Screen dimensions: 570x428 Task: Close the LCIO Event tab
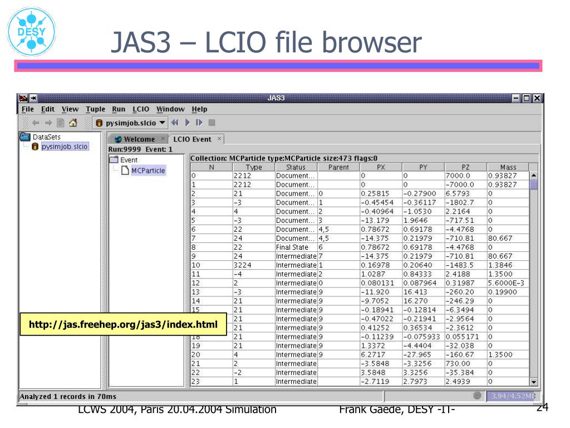[x=219, y=139]
